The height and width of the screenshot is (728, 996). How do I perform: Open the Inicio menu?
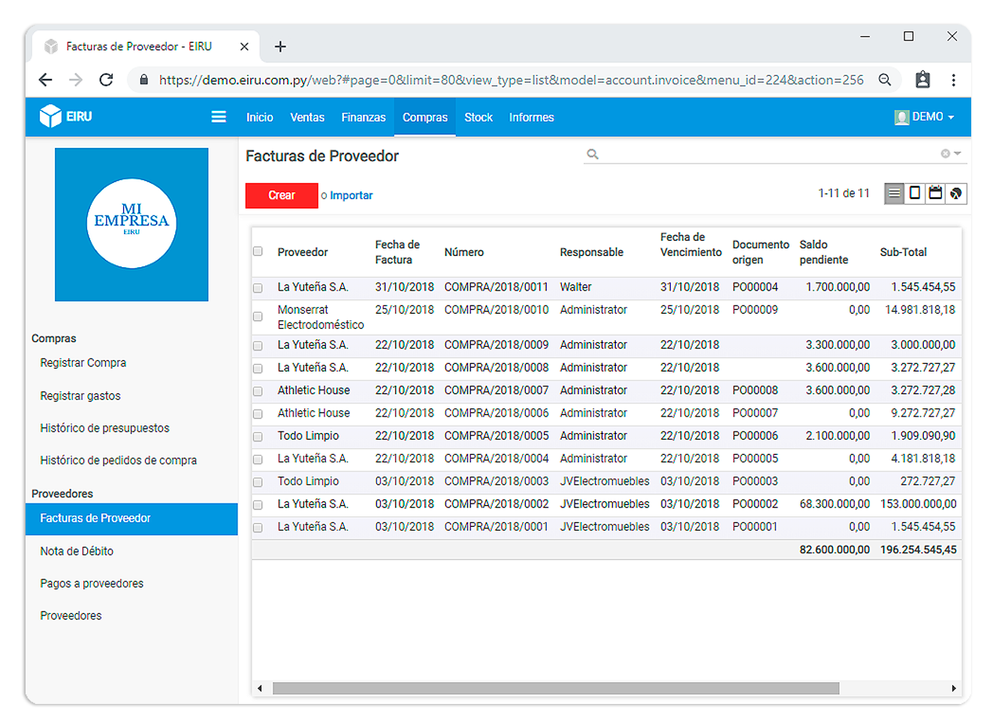click(x=260, y=117)
